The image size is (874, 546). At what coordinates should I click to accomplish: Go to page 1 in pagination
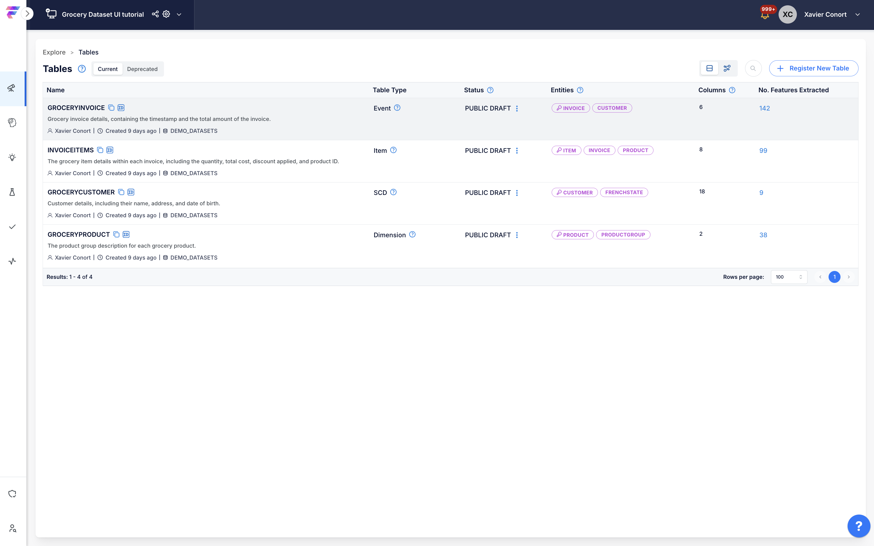[x=834, y=277]
